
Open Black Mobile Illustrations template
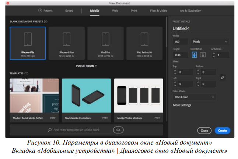(x=86, y=100)
